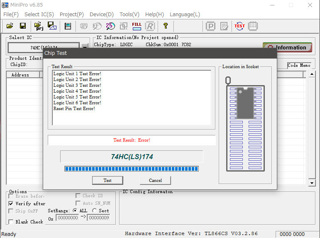Click the FILL buffer toolbar icon
Image resolution: width=320 pixels, height=238 pixels.
137,26
